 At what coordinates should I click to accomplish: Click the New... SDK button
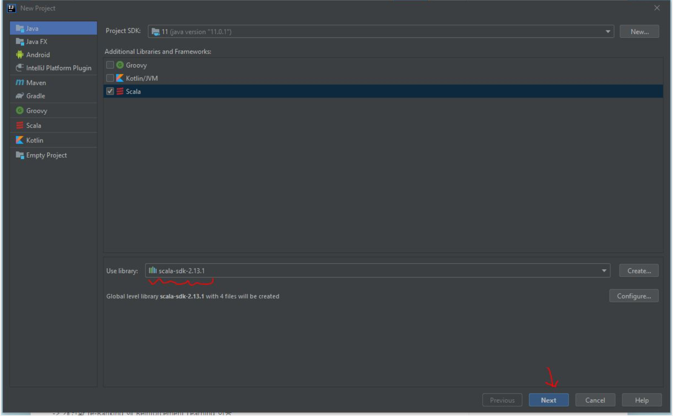[x=639, y=32]
